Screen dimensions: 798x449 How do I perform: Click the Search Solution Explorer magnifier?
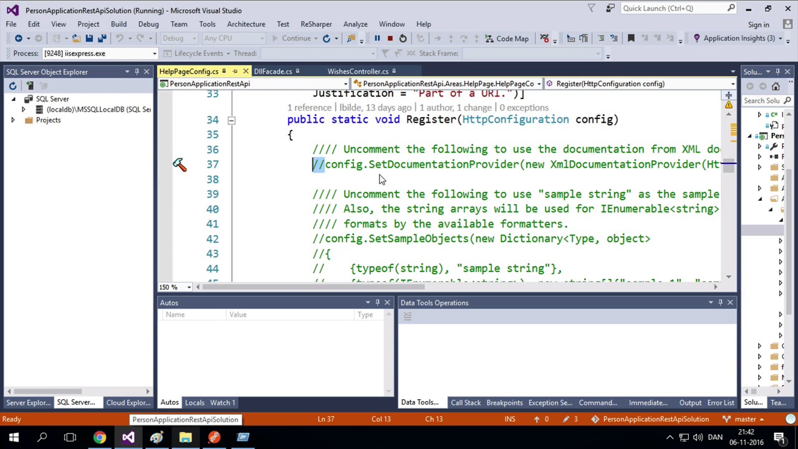coord(787,100)
